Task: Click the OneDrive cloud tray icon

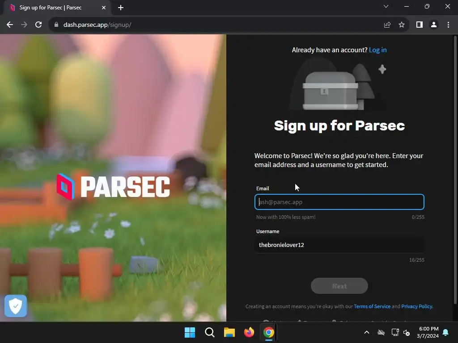Action: coord(381,332)
